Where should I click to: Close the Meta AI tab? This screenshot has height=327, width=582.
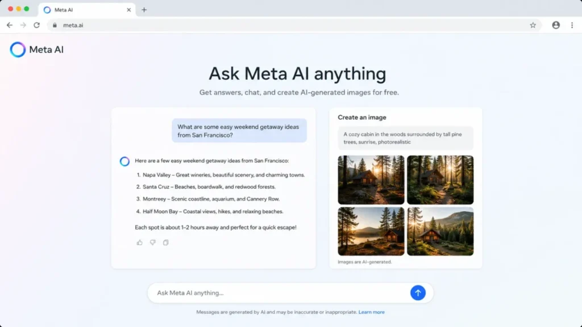pyautogui.click(x=129, y=10)
